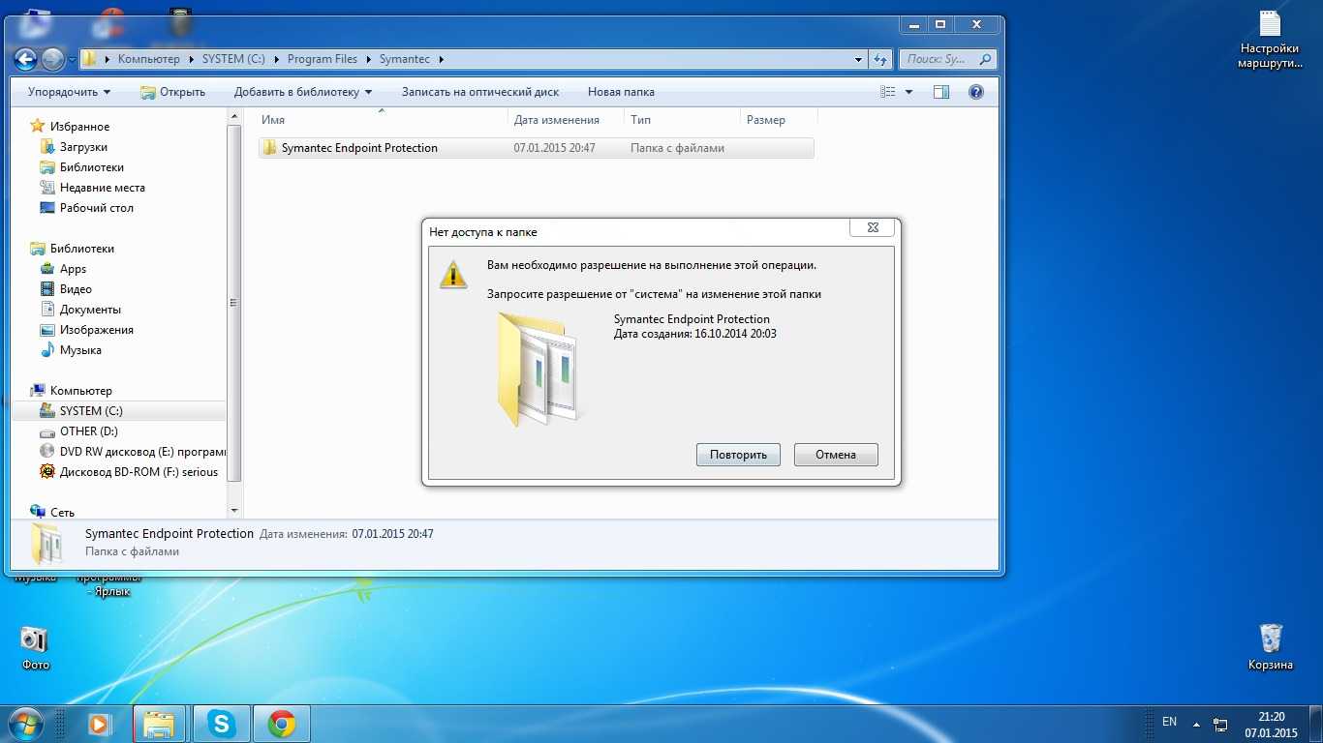The height and width of the screenshot is (743, 1323).
Task: Click the change view icon
Action: pyautogui.click(x=888, y=92)
